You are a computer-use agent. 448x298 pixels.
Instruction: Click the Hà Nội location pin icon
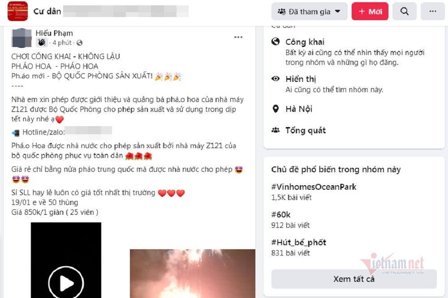(x=276, y=109)
